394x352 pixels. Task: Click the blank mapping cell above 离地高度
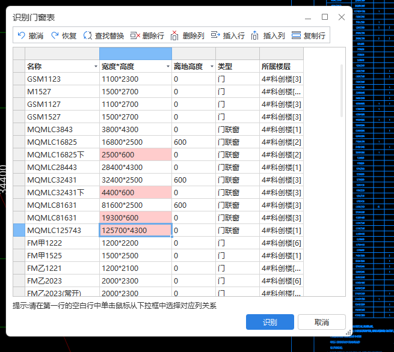[194, 53]
